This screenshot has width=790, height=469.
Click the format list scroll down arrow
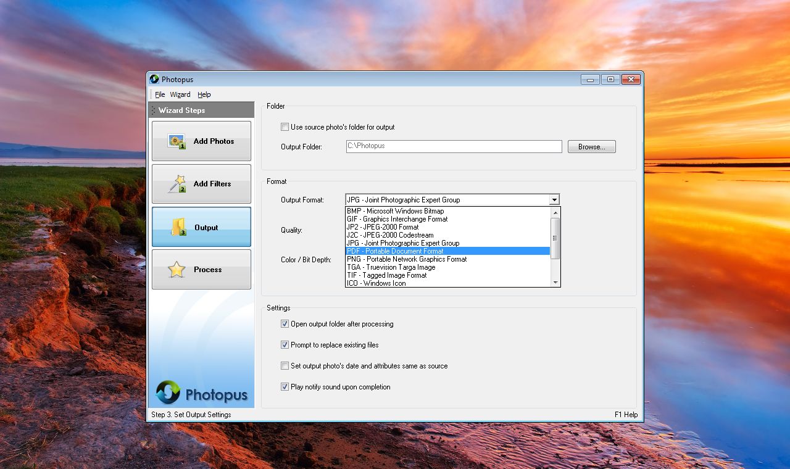(555, 282)
